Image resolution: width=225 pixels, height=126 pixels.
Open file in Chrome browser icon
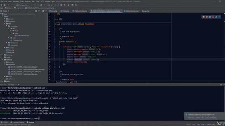point(204,17)
